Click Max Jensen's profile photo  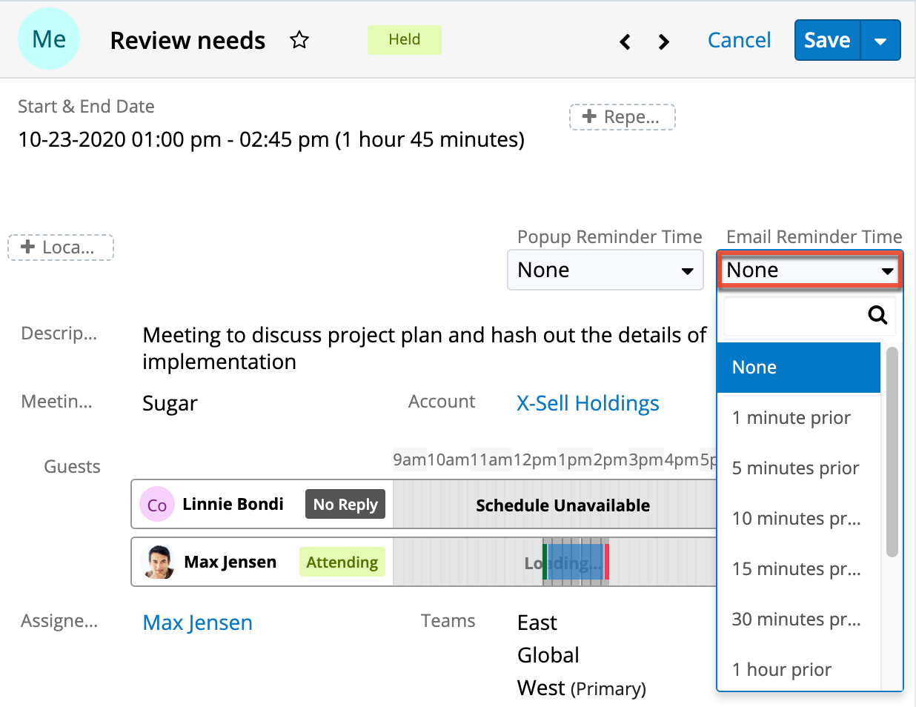click(x=157, y=562)
